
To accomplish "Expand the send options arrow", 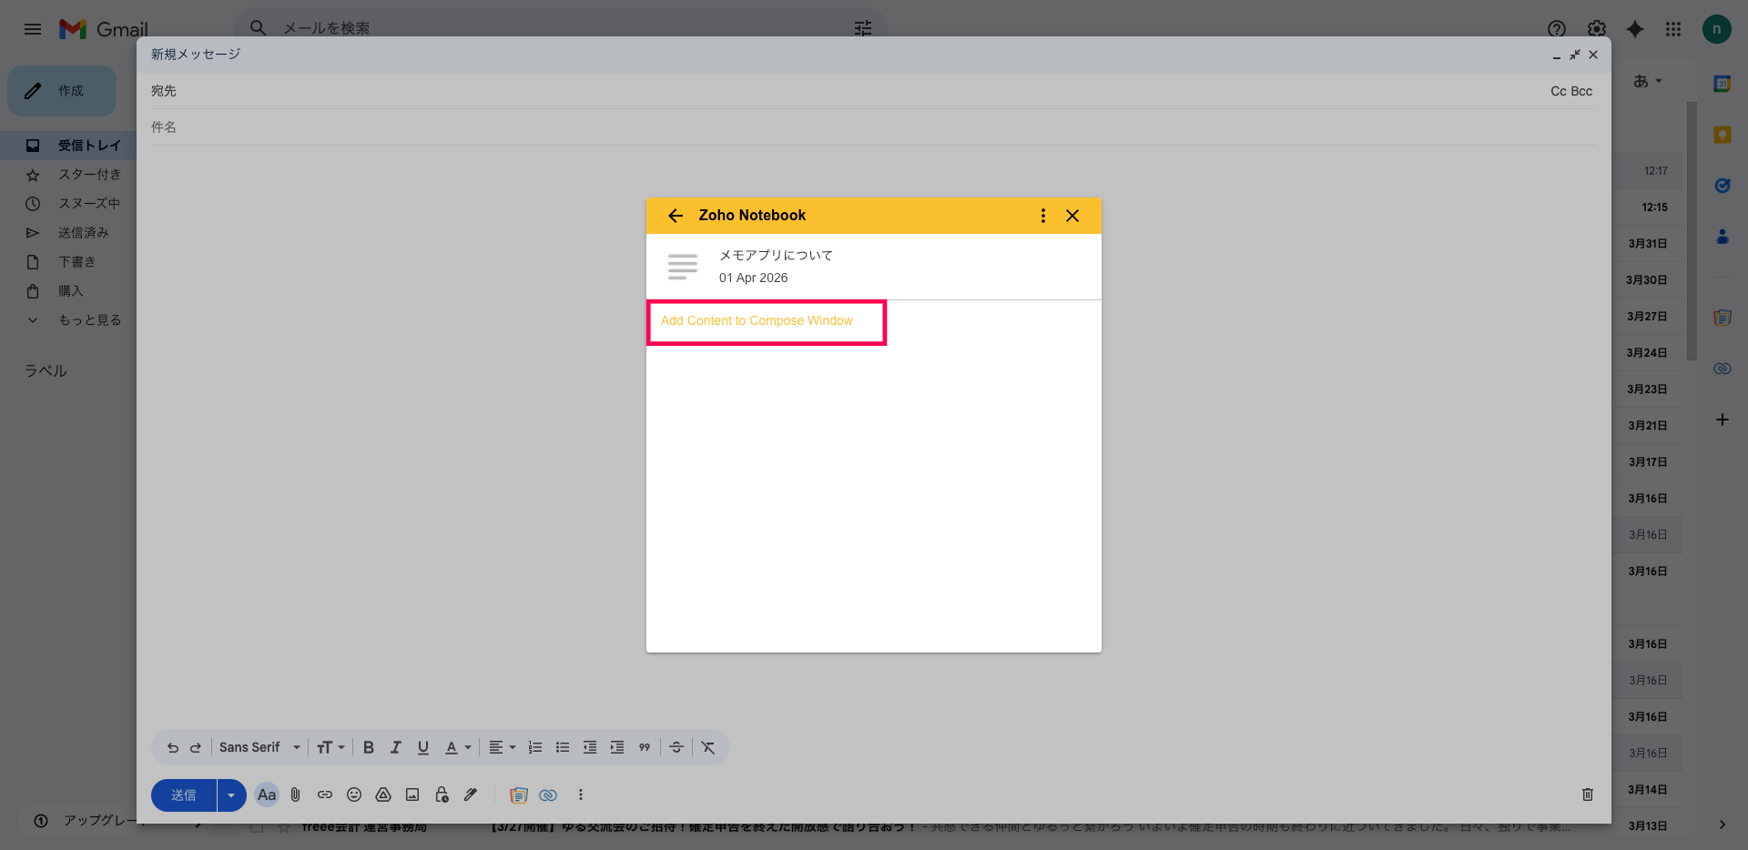I will 231,794.
